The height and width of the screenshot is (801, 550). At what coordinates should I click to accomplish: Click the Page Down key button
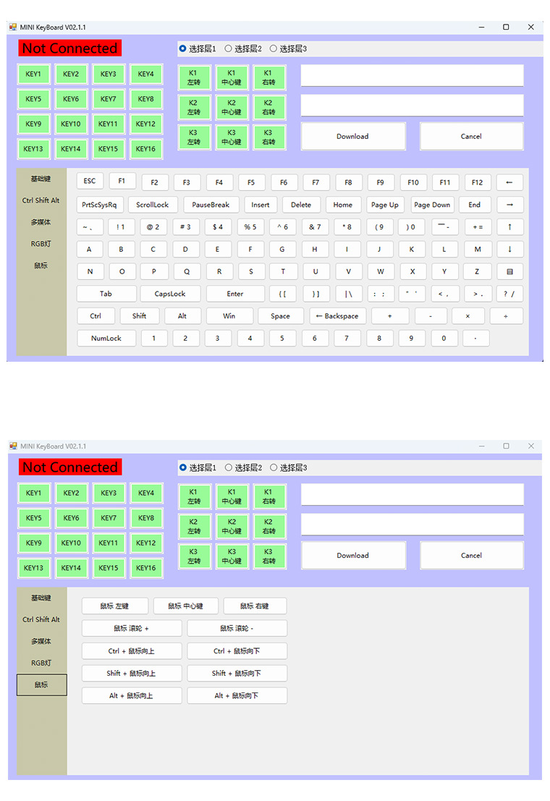click(x=432, y=204)
